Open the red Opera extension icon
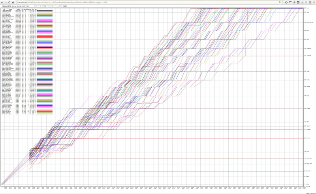 coord(286,2)
